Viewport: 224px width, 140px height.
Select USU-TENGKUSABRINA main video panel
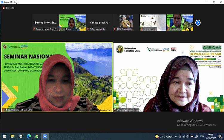[x=169, y=77]
